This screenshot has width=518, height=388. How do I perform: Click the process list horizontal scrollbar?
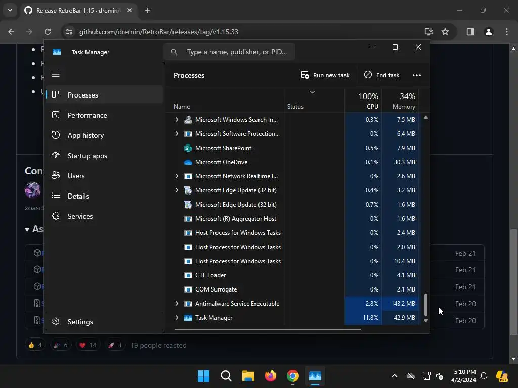tap(267, 329)
